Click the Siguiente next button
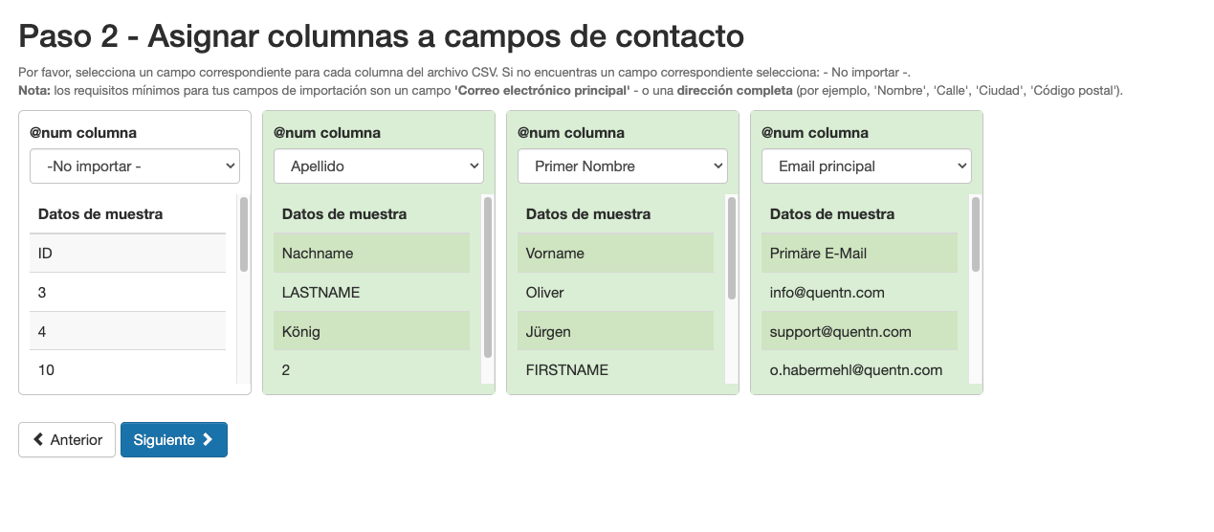 point(173,440)
